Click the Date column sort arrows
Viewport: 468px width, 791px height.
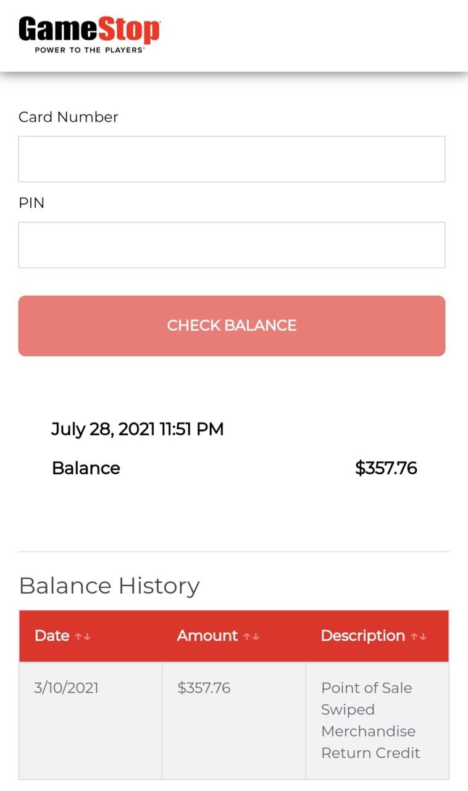(83, 636)
